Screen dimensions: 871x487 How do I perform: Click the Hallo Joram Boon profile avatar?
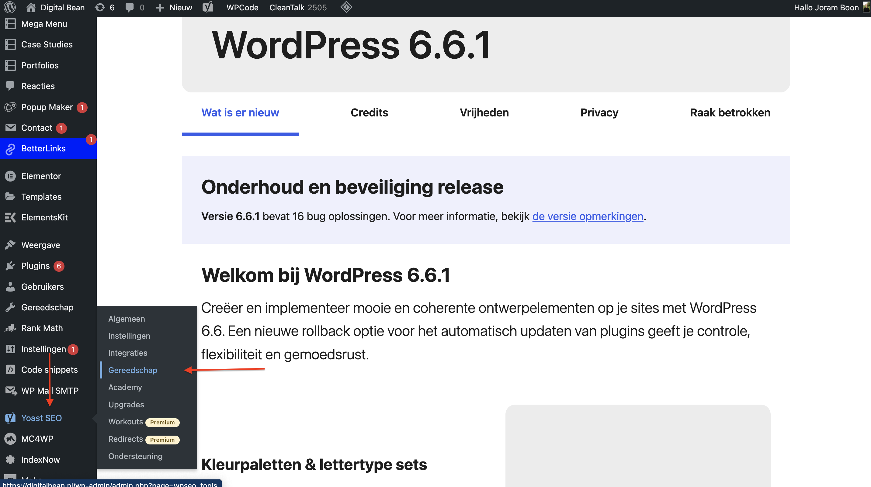coord(865,7)
